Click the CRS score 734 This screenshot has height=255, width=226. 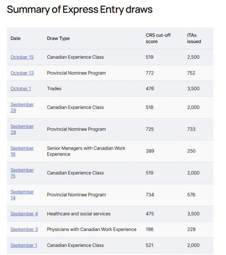(150, 195)
